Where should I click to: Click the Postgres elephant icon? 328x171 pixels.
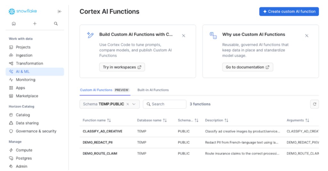tap(11, 158)
